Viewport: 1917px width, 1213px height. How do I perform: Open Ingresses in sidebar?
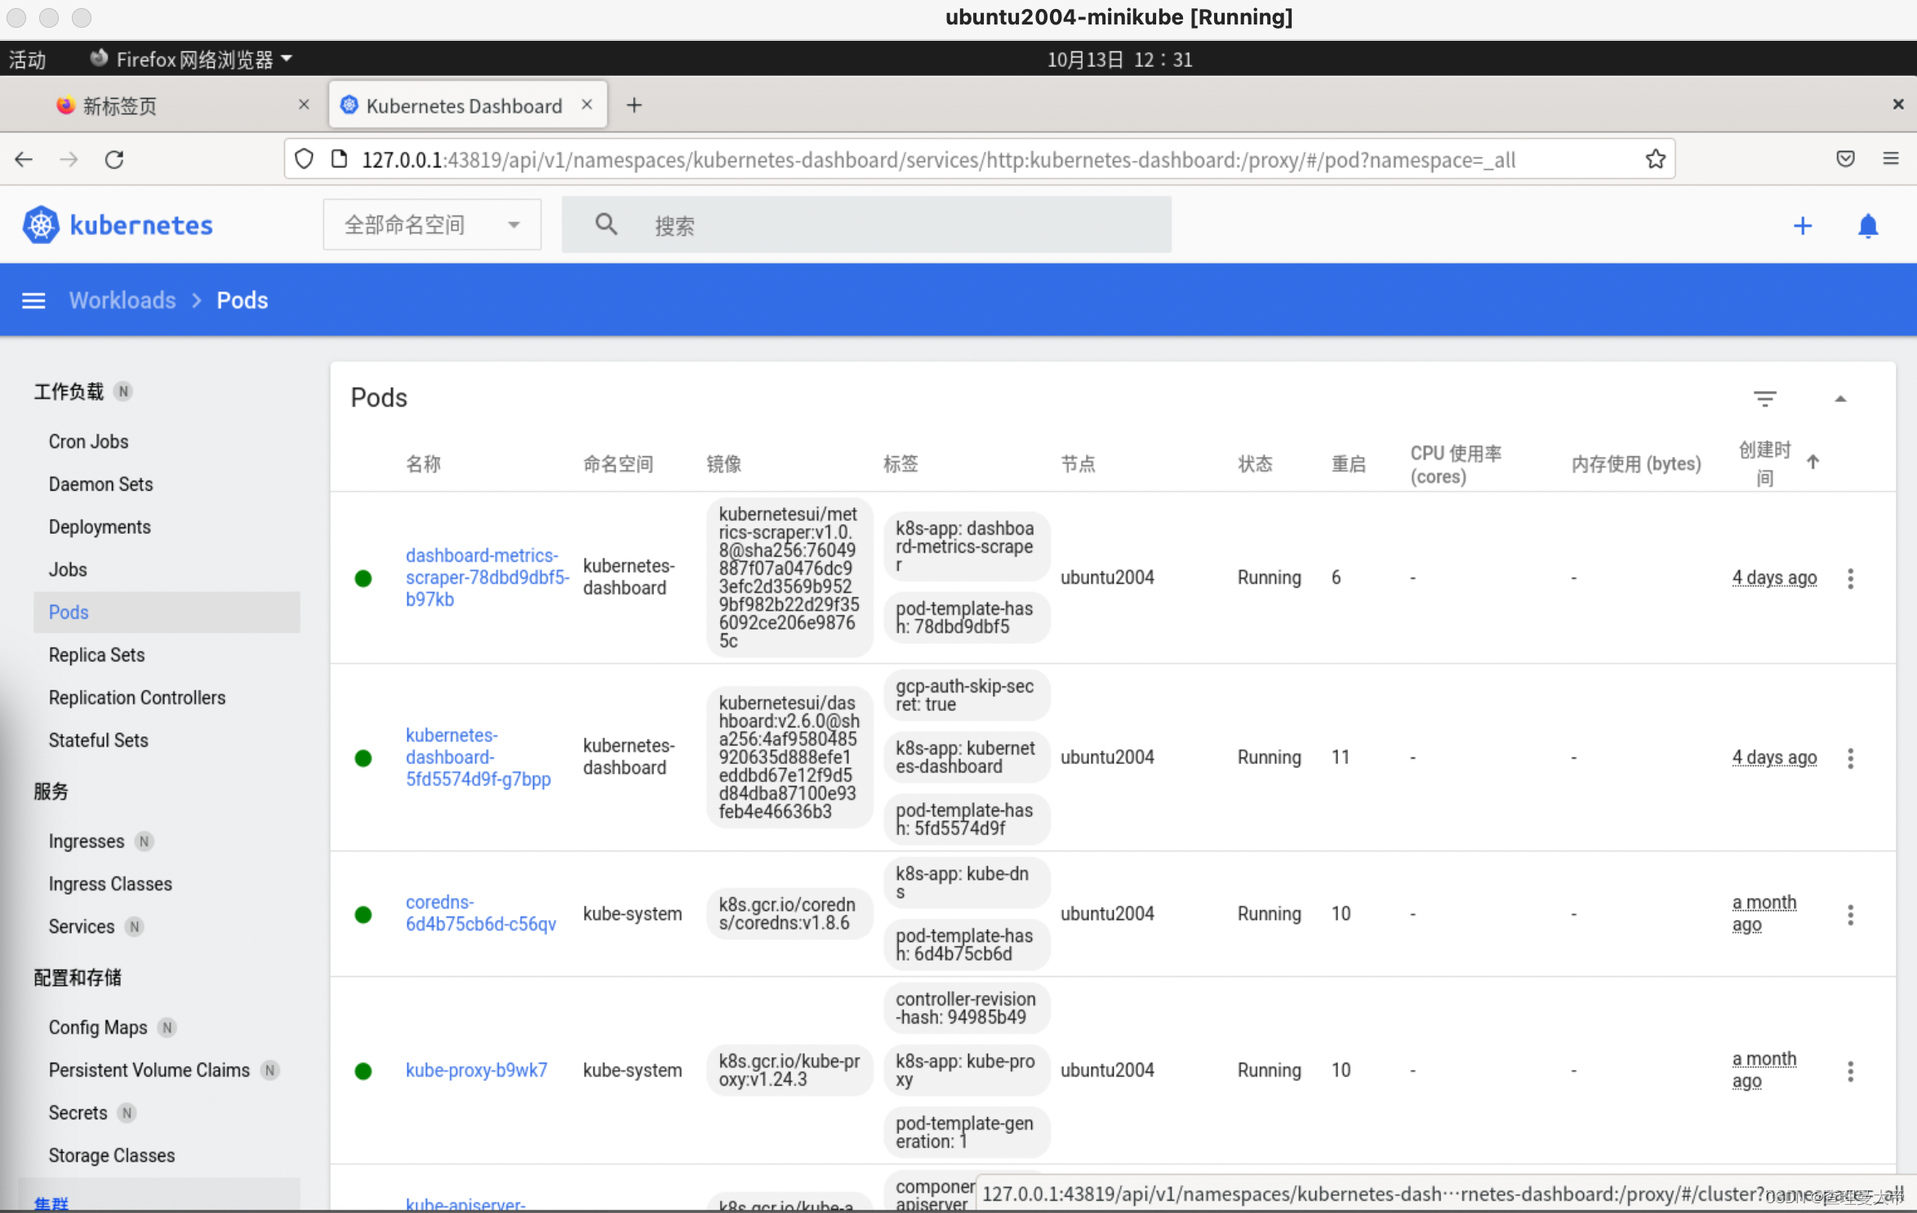(87, 842)
